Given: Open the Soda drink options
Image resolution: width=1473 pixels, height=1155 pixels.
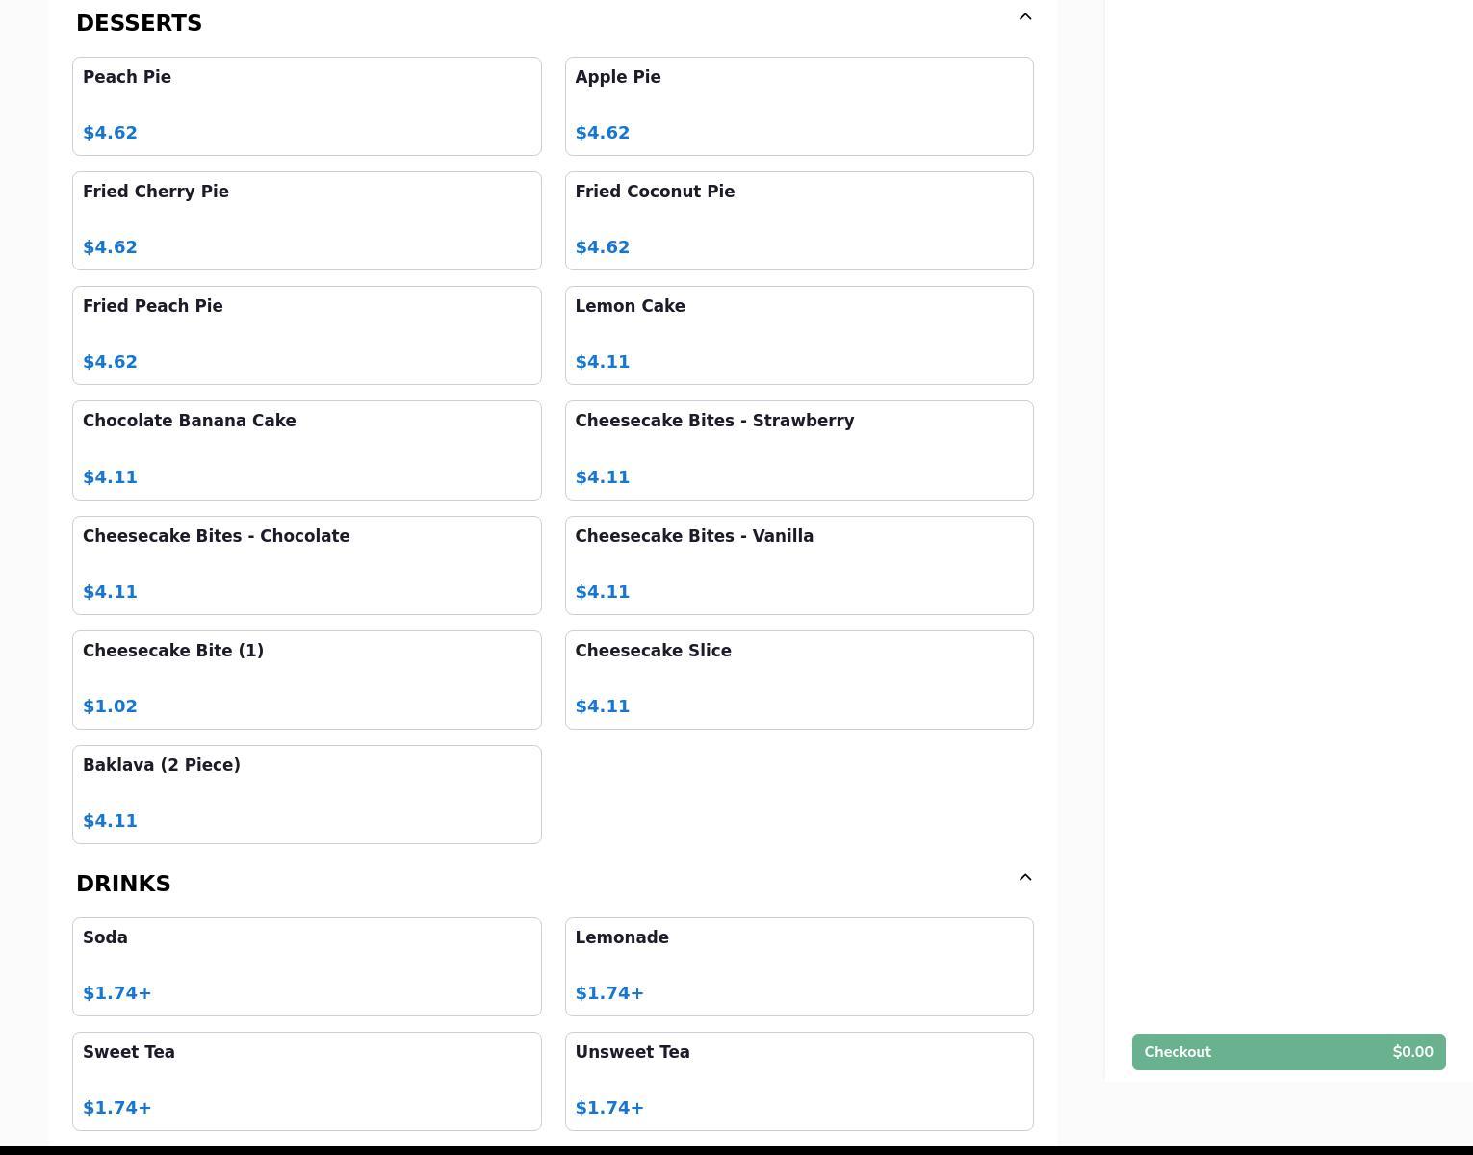Looking at the screenshot, I should pyautogui.click(x=306, y=966).
